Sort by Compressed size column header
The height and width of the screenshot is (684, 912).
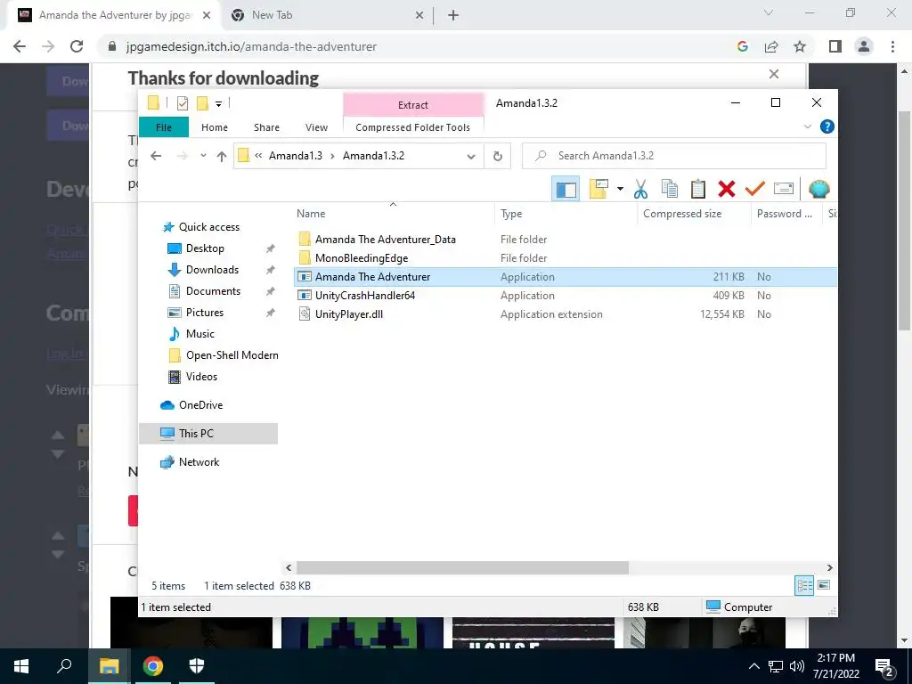[x=682, y=214]
